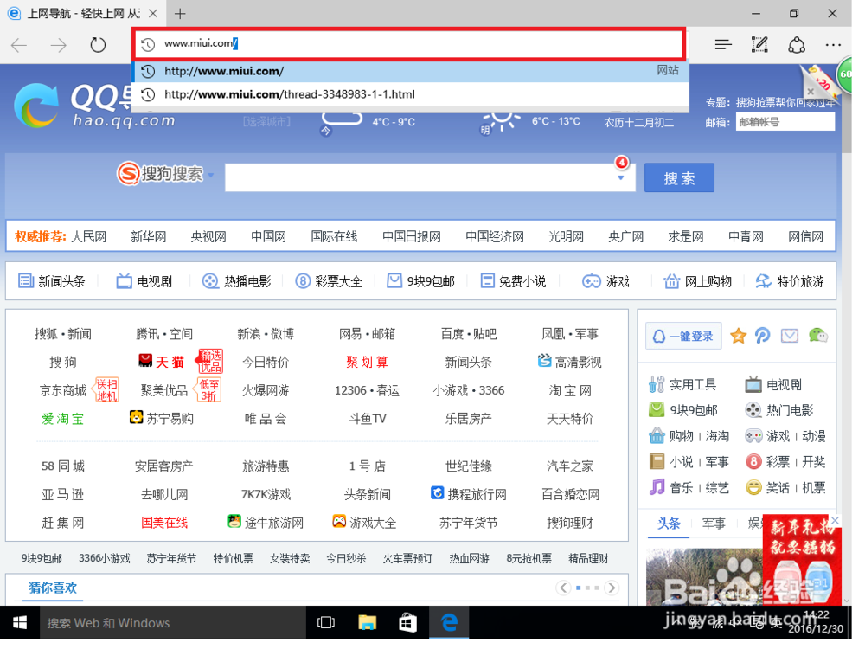Reload the page with the refresh icon

click(98, 45)
